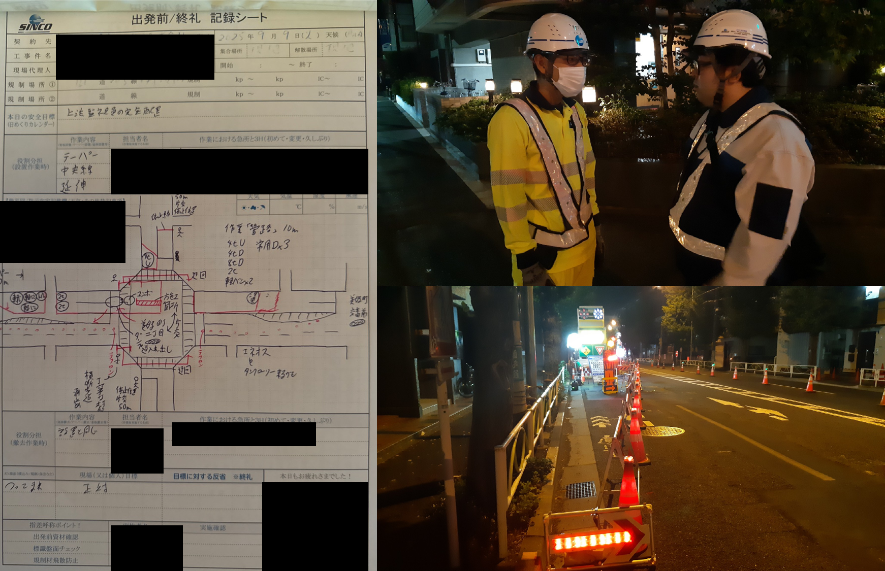The width and height of the screenshot is (885, 571).
Task: Click the 解散場所 field
Action: pyautogui.click(x=340, y=50)
